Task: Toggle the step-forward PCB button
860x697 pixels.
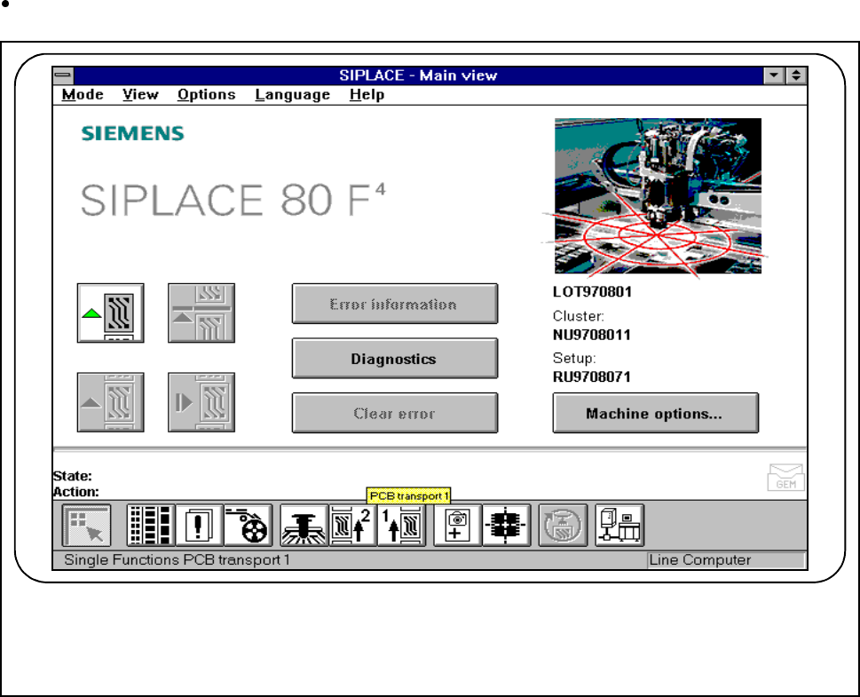Action: (x=201, y=402)
